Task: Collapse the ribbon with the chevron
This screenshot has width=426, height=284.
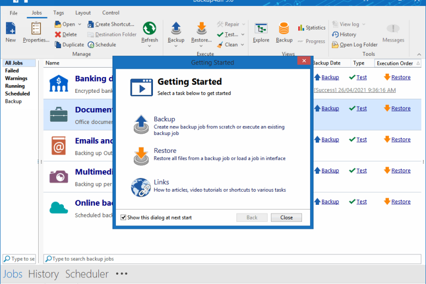Action: [419, 55]
